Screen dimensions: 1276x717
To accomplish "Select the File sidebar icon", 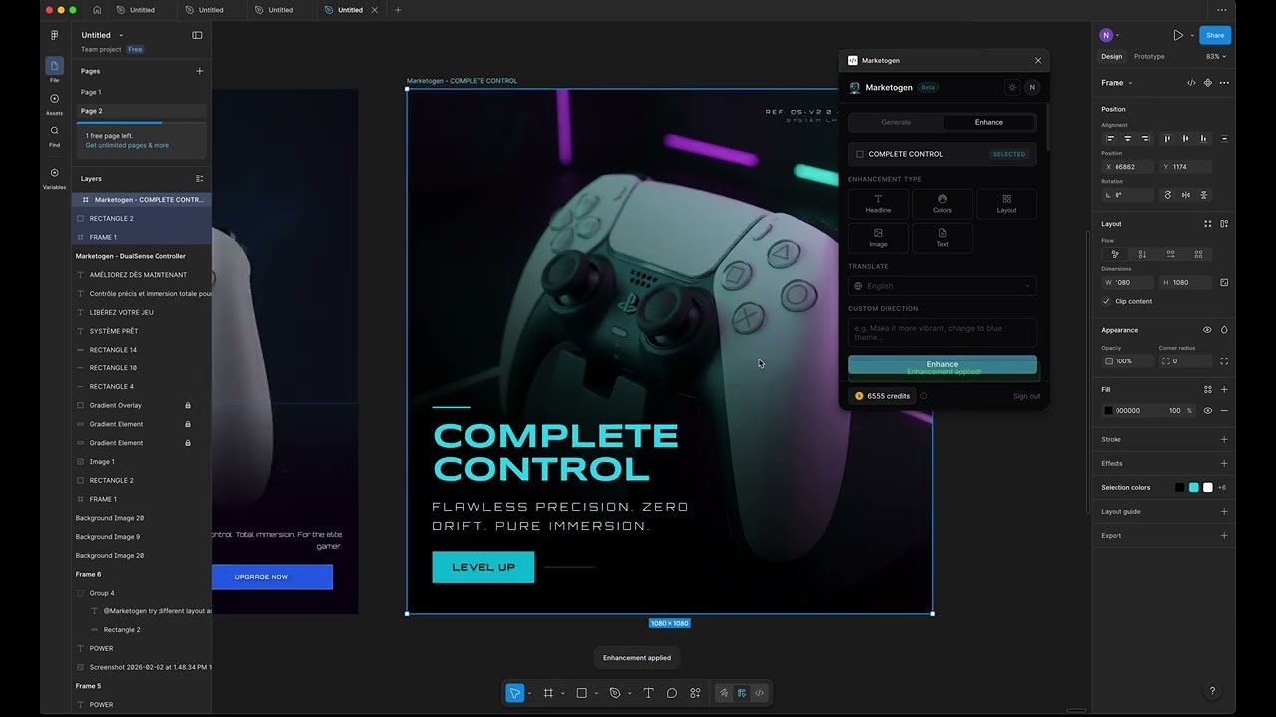I will click(x=54, y=66).
